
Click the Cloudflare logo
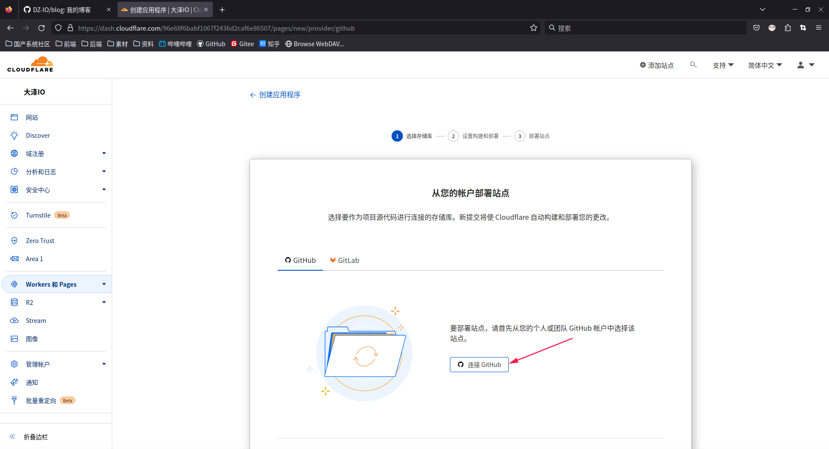click(30, 64)
